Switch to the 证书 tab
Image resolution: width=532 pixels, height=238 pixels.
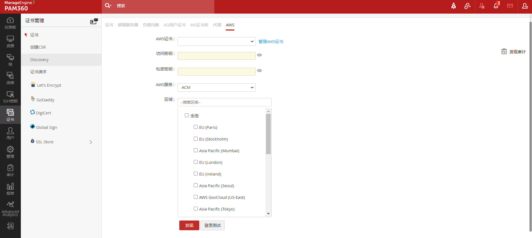(109, 25)
